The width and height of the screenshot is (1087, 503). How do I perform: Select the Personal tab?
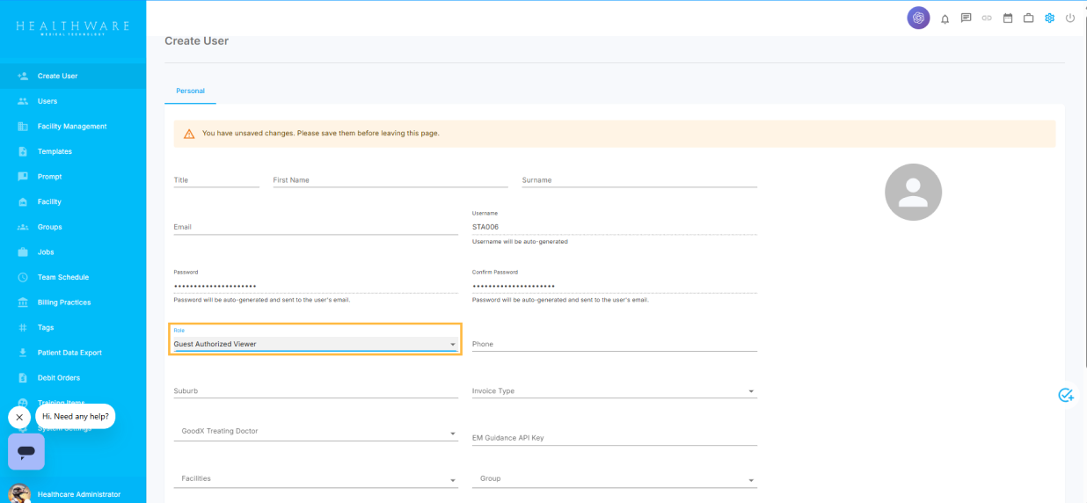(190, 91)
